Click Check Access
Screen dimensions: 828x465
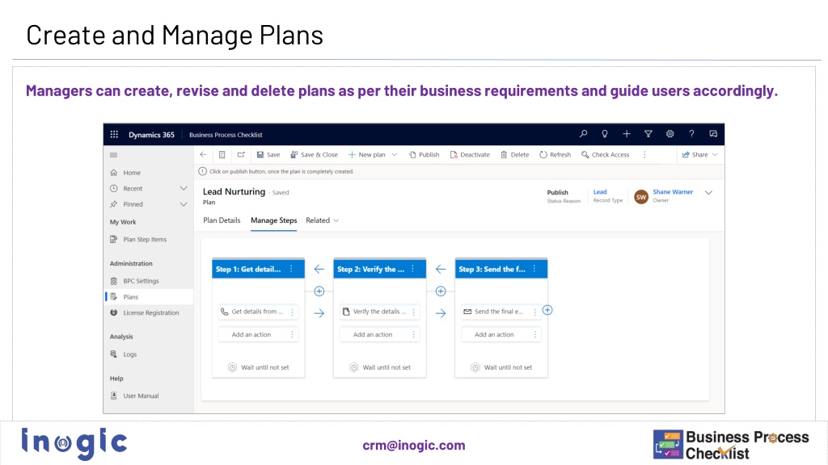(605, 154)
